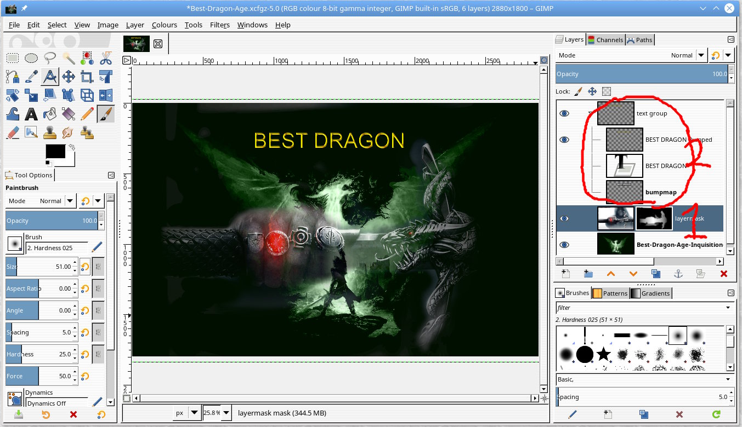
Task: Switch to the Patterns tab
Action: click(610, 293)
